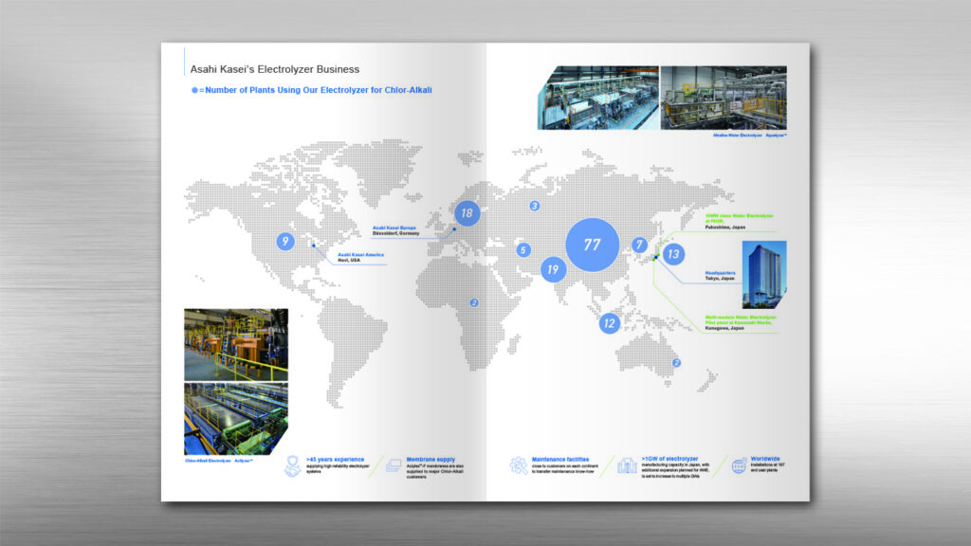Select the gear-and-wrench Maintenance facilities icon
The image size is (971, 546).
tap(518, 465)
